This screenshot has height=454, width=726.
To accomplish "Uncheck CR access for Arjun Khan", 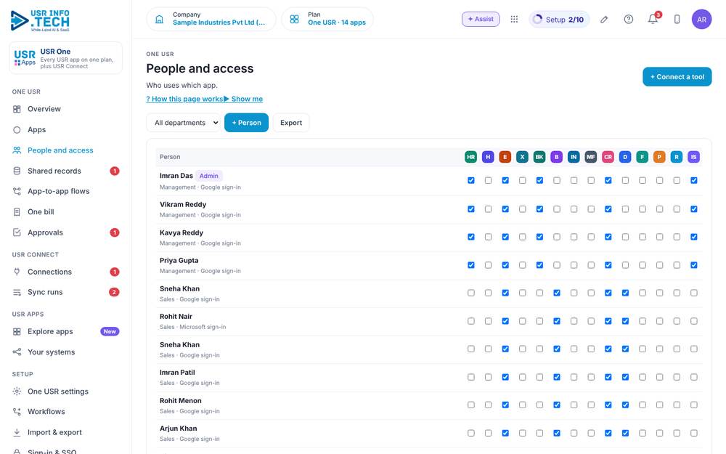I will (x=608, y=433).
